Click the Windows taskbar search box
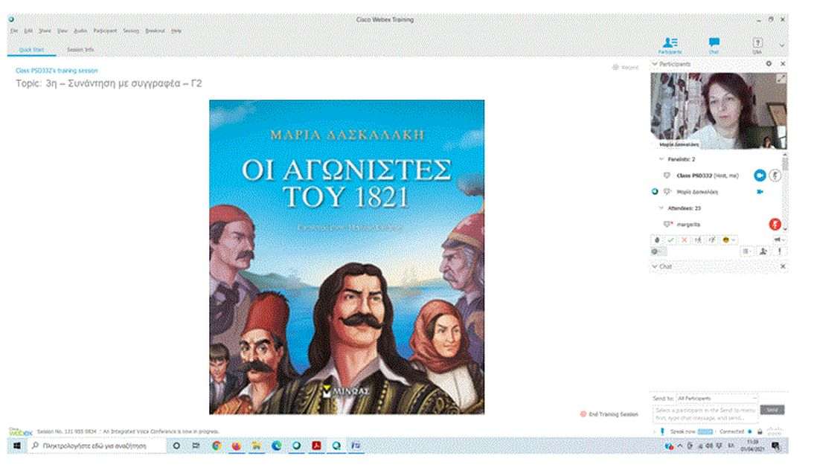The image size is (814, 476). point(97,446)
